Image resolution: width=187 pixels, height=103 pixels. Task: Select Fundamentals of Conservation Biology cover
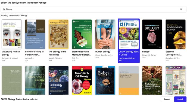(x=35, y=80)
